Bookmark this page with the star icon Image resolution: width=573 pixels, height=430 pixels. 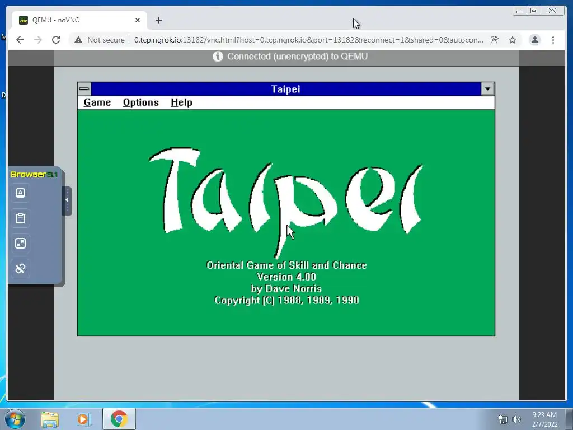click(x=513, y=40)
